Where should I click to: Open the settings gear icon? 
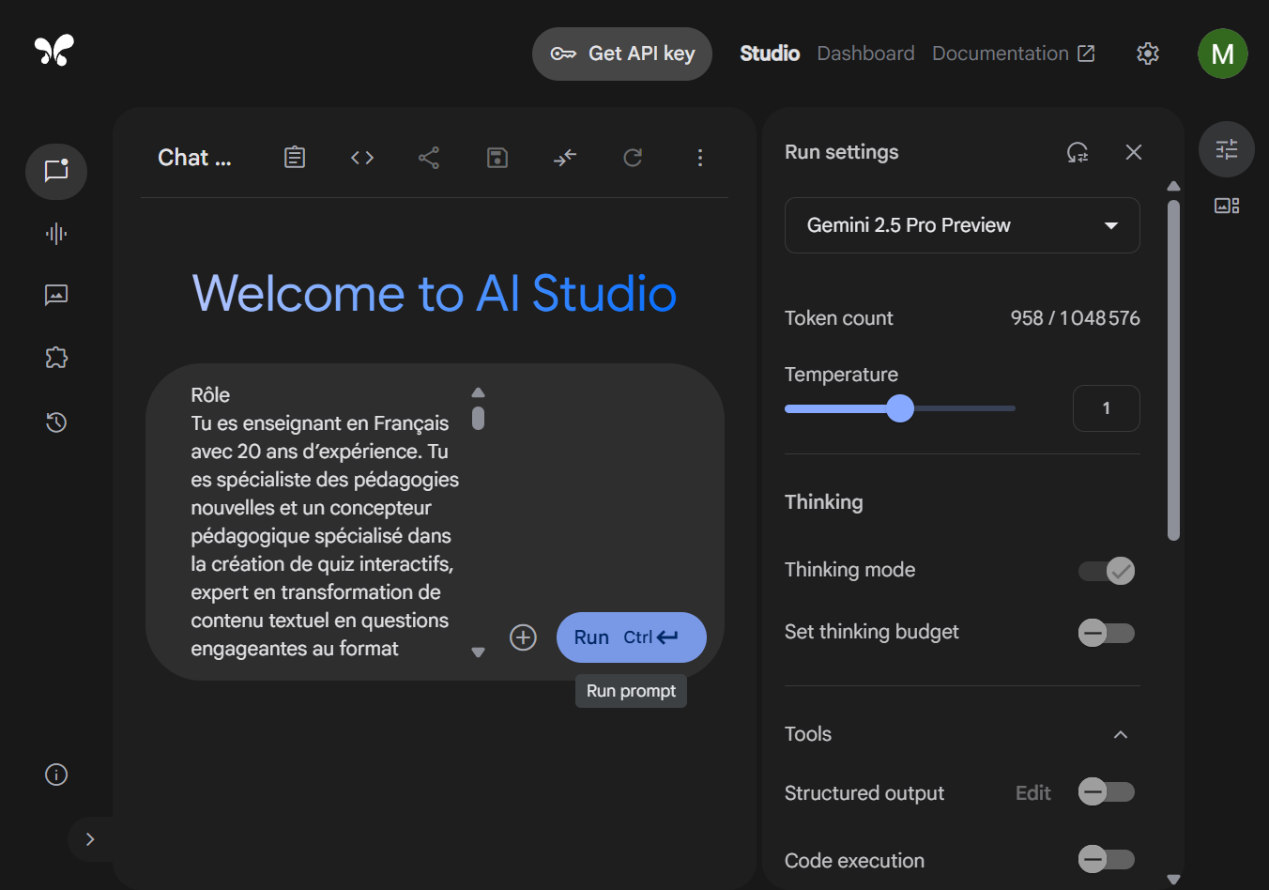[x=1148, y=54]
